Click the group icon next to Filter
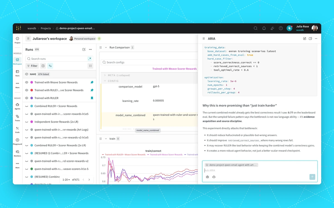Image resolution: width=334 pixels, height=208 pixels. (x=43, y=66)
